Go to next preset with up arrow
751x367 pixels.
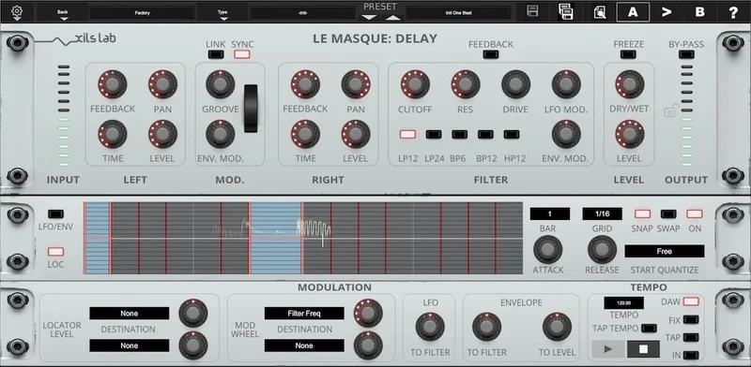coord(392,18)
